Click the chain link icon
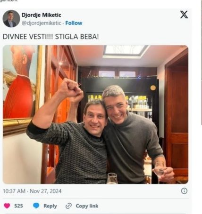This screenshot has height=214, width=202. [x=68, y=206]
